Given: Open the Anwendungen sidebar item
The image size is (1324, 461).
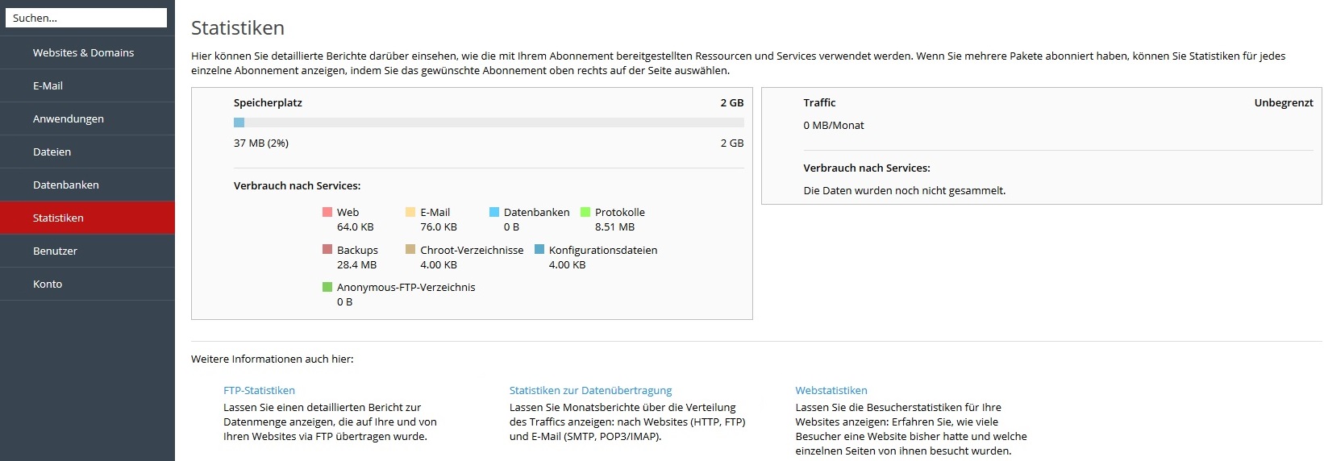Looking at the screenshot, I should (87, 118).
